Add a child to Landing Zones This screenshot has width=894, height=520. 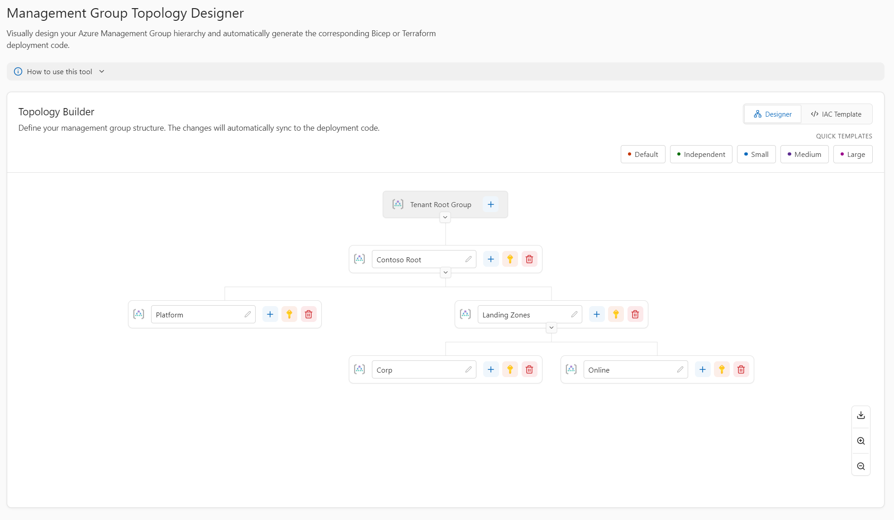[597, 315]
